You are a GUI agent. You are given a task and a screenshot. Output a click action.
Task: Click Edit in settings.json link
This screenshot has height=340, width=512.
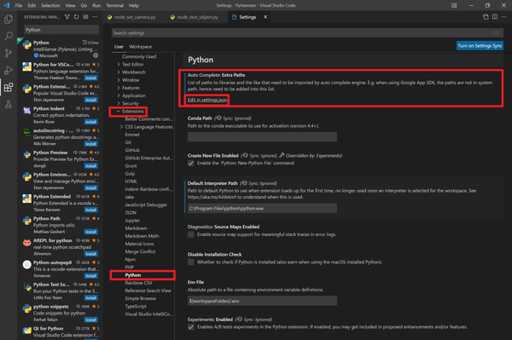coord(207,100)
